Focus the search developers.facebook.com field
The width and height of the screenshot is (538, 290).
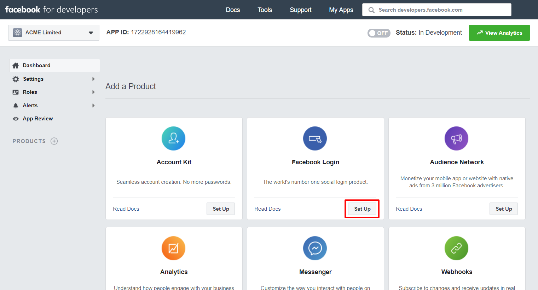click(437, 10)
